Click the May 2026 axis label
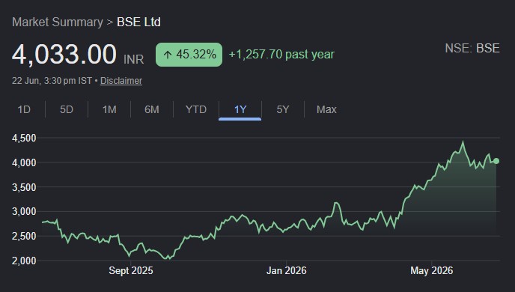The height and width of the screenshot is (292, 515). (432, 270)
